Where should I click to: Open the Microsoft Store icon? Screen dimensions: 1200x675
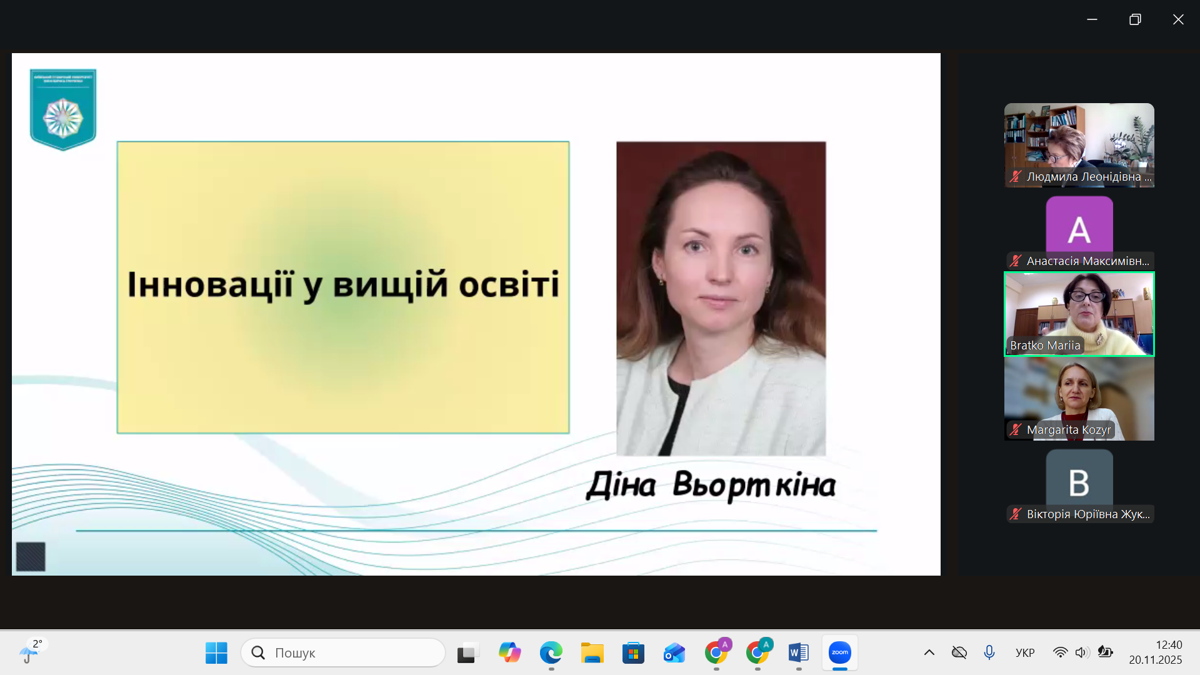[633, 653]
